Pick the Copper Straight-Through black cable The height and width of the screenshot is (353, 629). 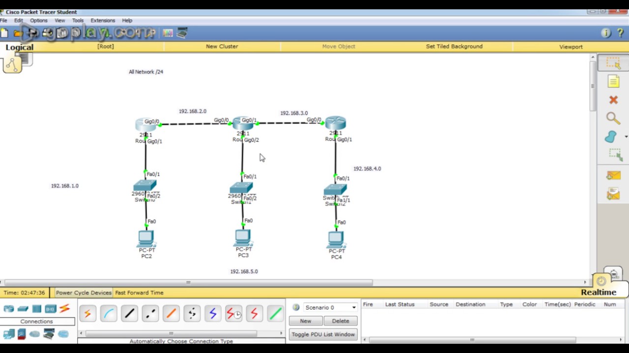tap(130, 313)
